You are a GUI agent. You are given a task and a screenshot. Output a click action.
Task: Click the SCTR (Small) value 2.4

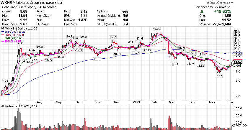click(x=126, y=24)
